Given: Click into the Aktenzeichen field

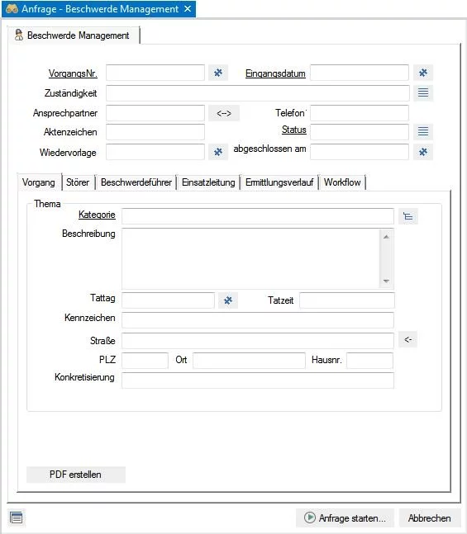Looking at the screenshot, I should click(155, 132).
